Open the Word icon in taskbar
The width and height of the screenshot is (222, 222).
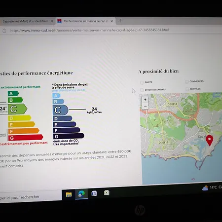pyautogui.click(x=94, y=193)
